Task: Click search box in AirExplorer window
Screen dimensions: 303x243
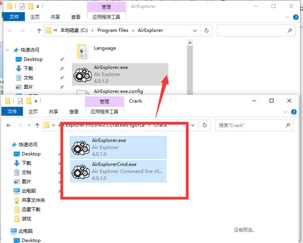Action: pyautogui.click(x=256, y=30)
